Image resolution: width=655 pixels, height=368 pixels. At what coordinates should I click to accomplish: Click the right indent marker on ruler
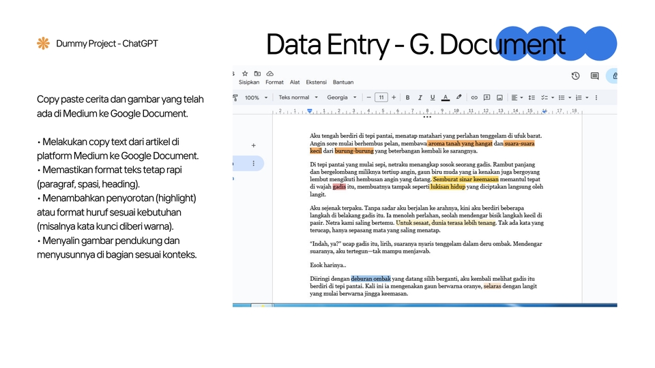coord(544,111)
